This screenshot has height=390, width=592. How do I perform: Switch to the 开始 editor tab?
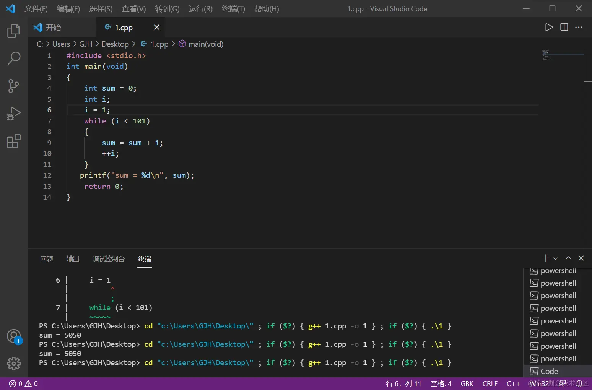pos(53,28)
